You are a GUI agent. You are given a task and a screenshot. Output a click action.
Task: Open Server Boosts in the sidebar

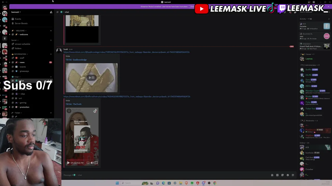coord(21,23)
